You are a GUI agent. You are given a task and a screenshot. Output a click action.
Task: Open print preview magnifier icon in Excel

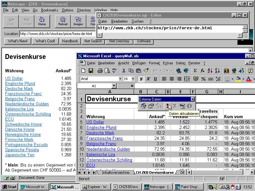pos(107,70)
